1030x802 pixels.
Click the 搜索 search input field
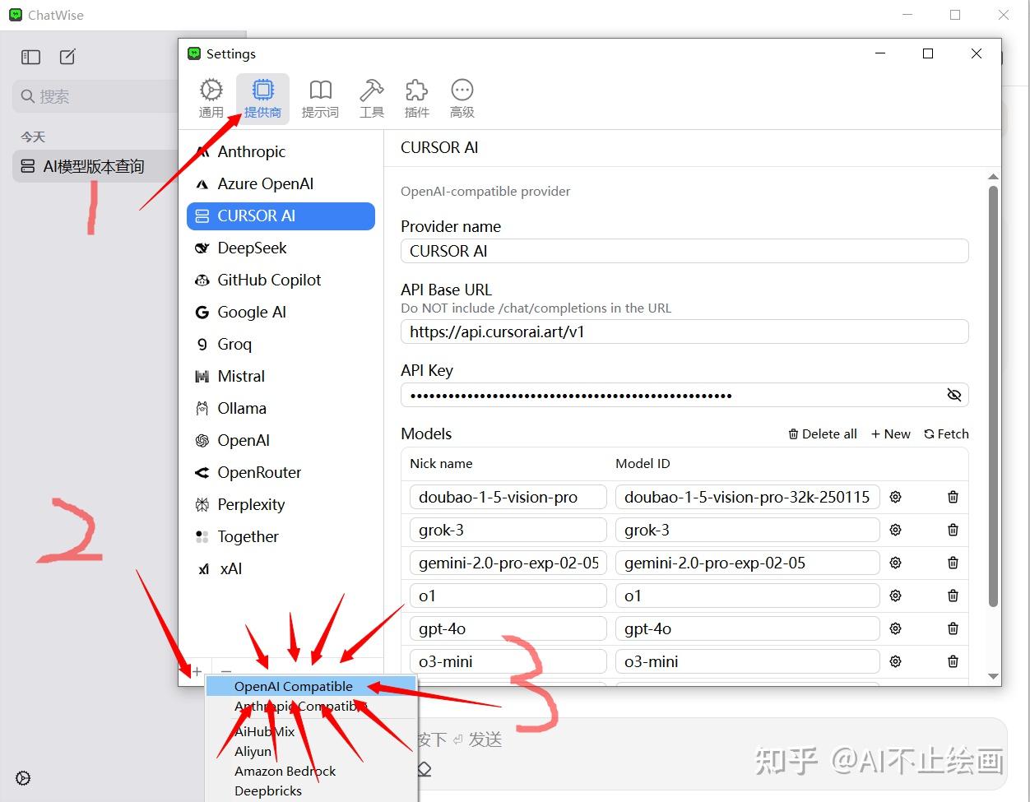(x=90, y=96)
